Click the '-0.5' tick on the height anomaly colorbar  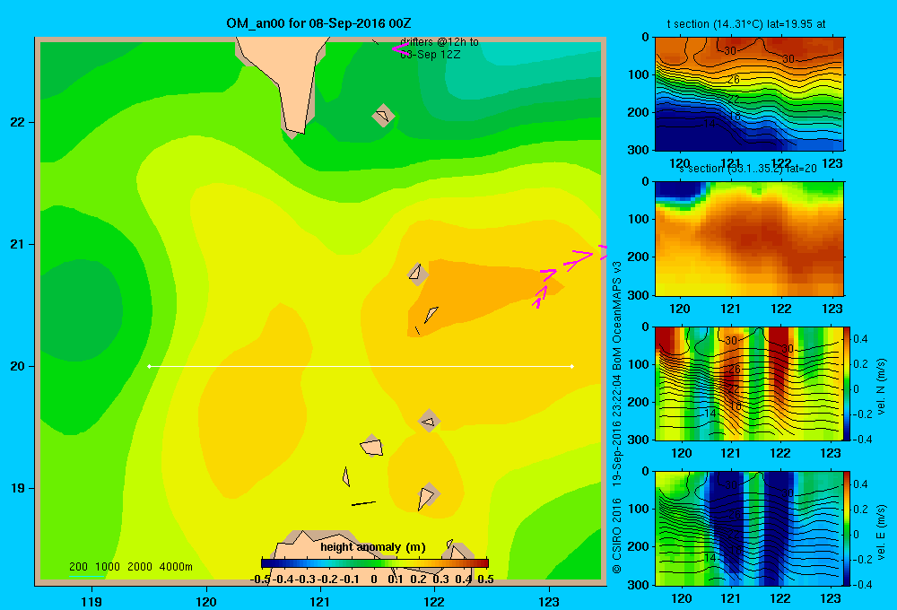[260, 579]
